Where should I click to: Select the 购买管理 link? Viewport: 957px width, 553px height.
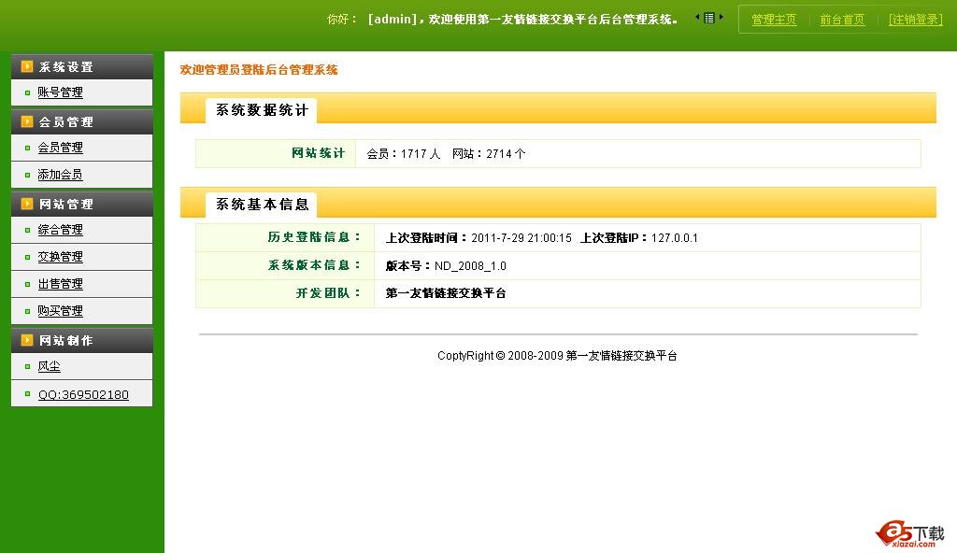click(61, 311)
